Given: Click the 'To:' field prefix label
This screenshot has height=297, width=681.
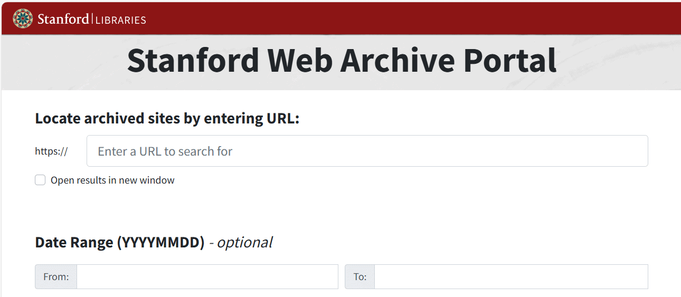Looking at the screenshot, I should (360, 276).
